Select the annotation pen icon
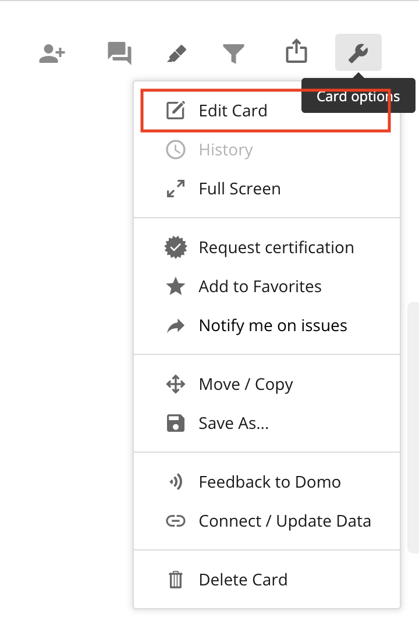 [176, 52]
